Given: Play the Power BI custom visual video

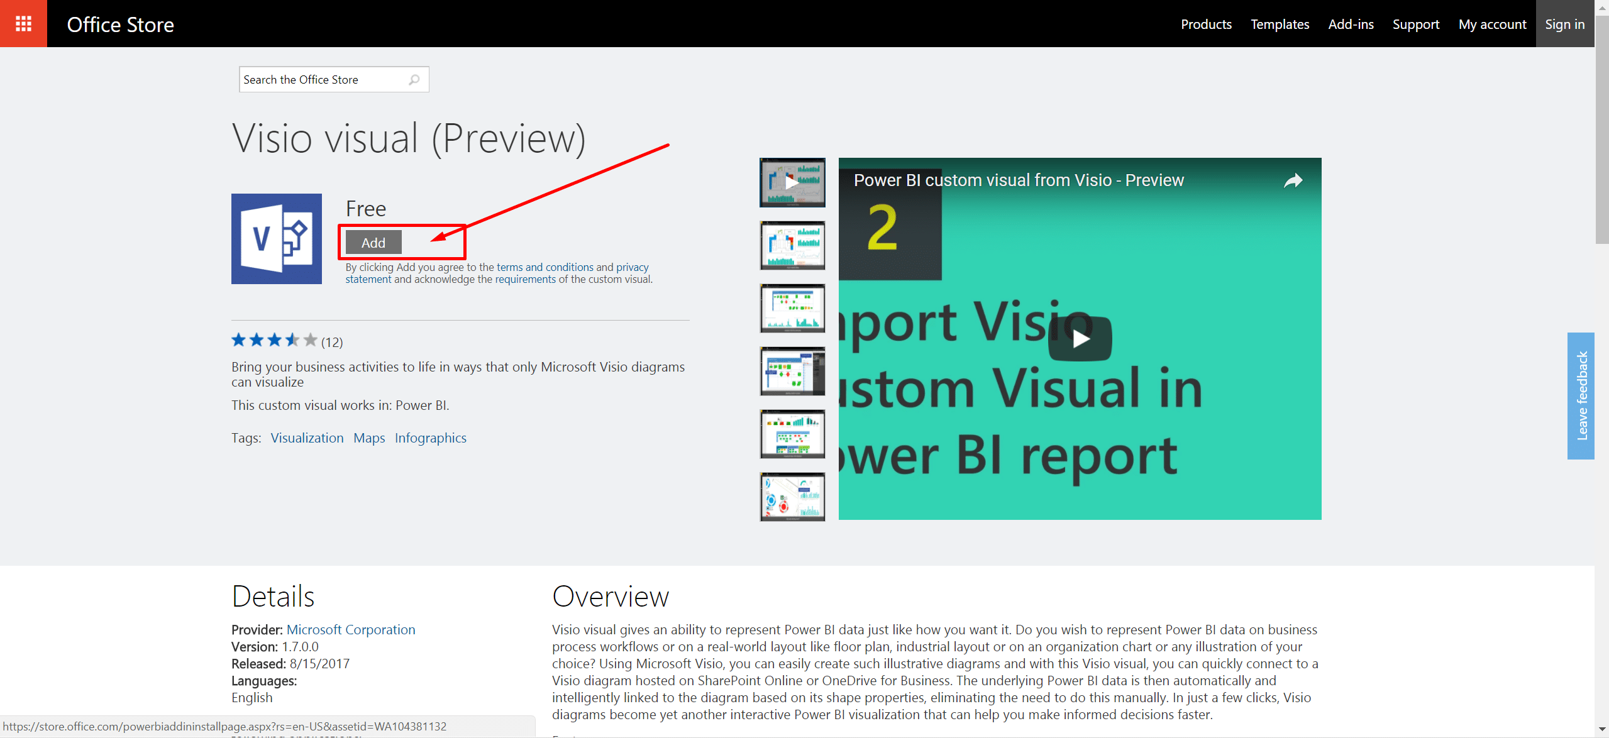Looking at the screenshot, I should pos(1080,339).
